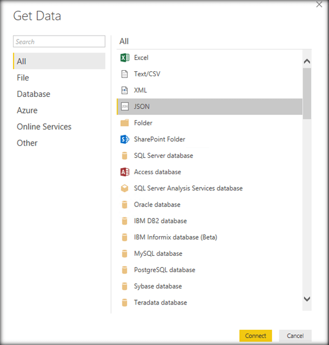Select the All category
This screenshot has width=329, height=345.
point(59,61)
